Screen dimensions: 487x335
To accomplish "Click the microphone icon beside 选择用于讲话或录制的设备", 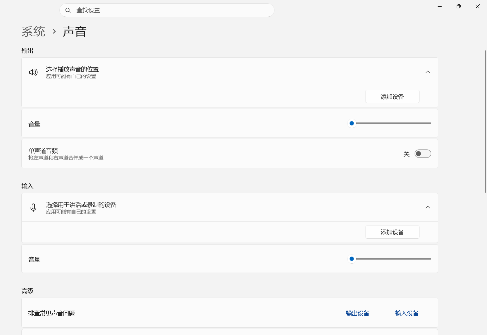I will 33,208.
